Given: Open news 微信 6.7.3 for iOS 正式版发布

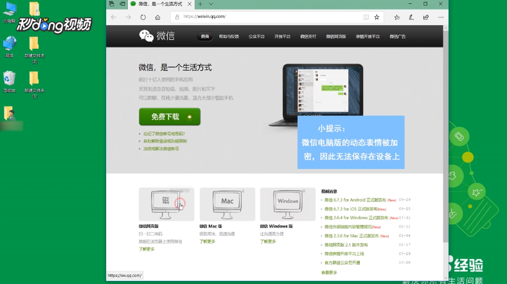Looking at the screenshot, I should (351, 209).
